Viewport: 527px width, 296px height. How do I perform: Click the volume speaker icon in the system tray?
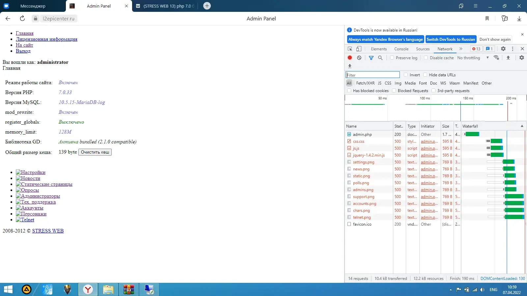point(483,290)
